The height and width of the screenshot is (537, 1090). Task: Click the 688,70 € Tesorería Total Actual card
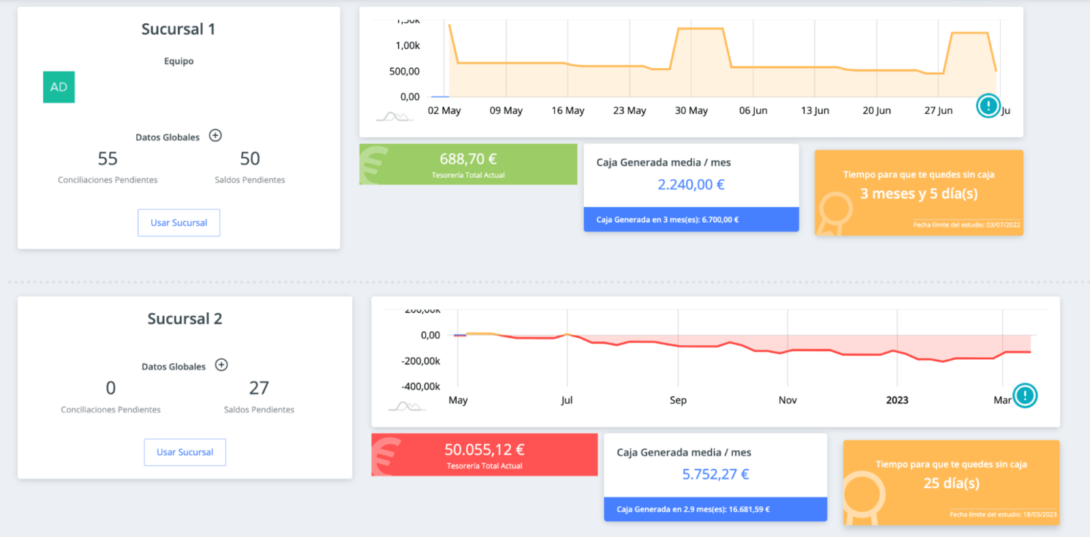468,164
